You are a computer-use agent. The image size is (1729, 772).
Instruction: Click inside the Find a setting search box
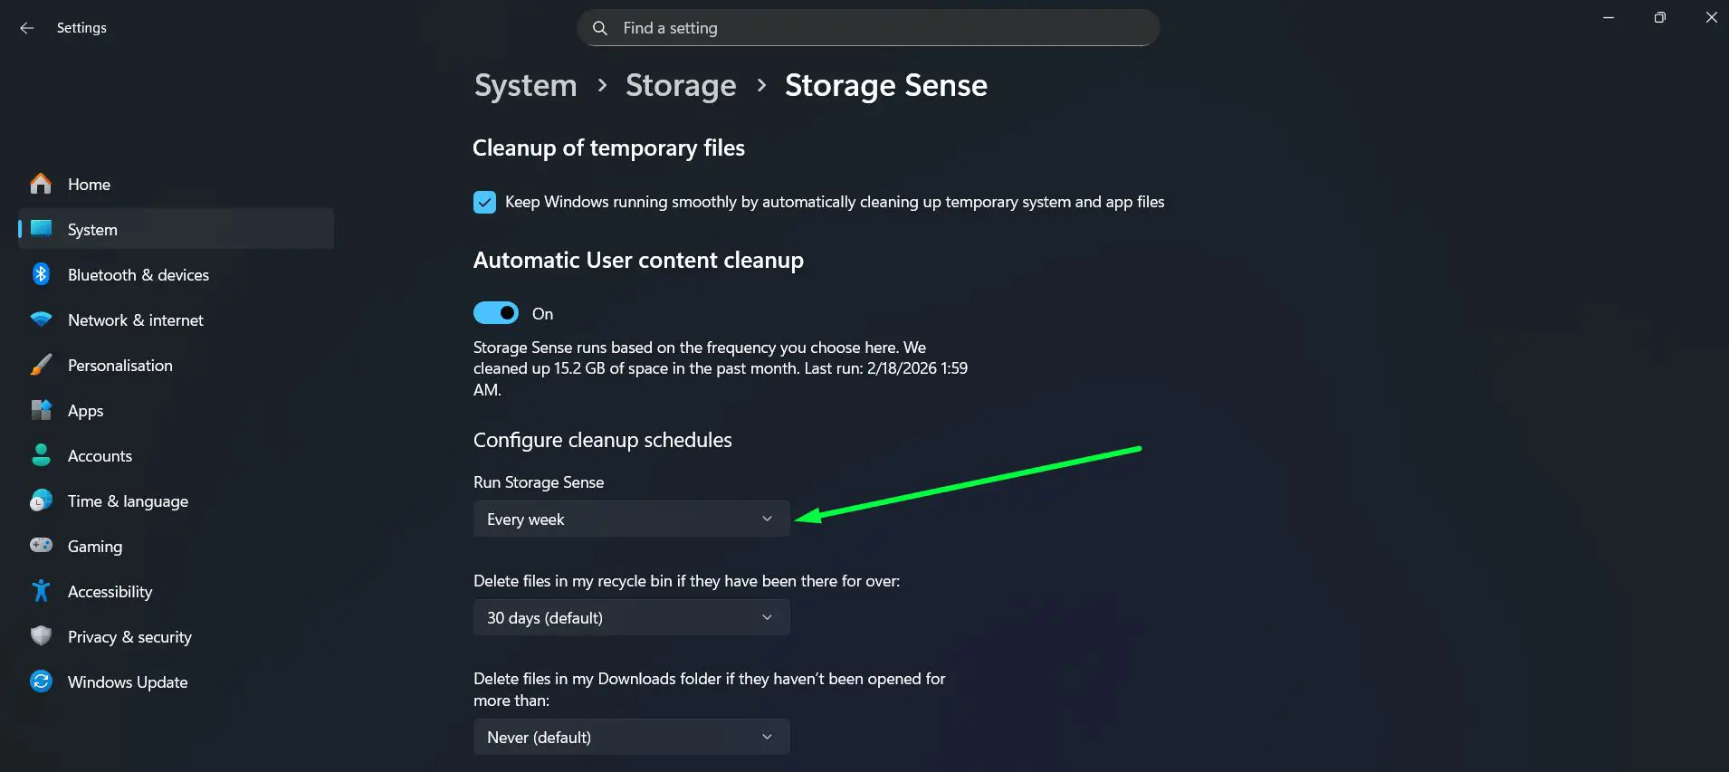[x=866, y=27]
